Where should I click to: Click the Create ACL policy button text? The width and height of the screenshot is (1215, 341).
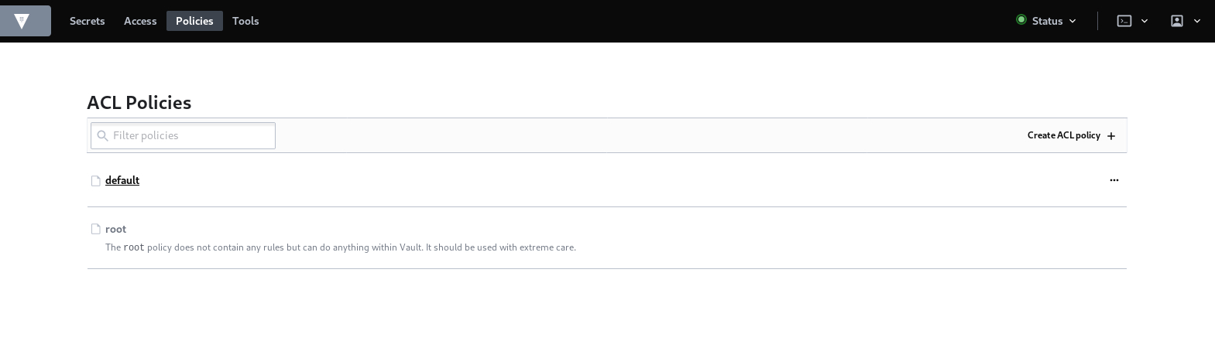point(1063,135)
